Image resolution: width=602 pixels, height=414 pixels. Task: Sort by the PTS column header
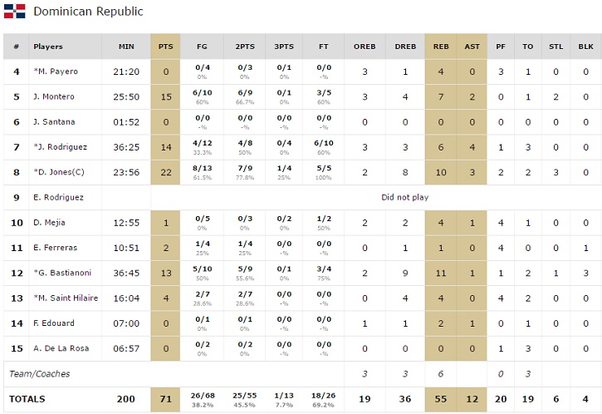point(166,47)
